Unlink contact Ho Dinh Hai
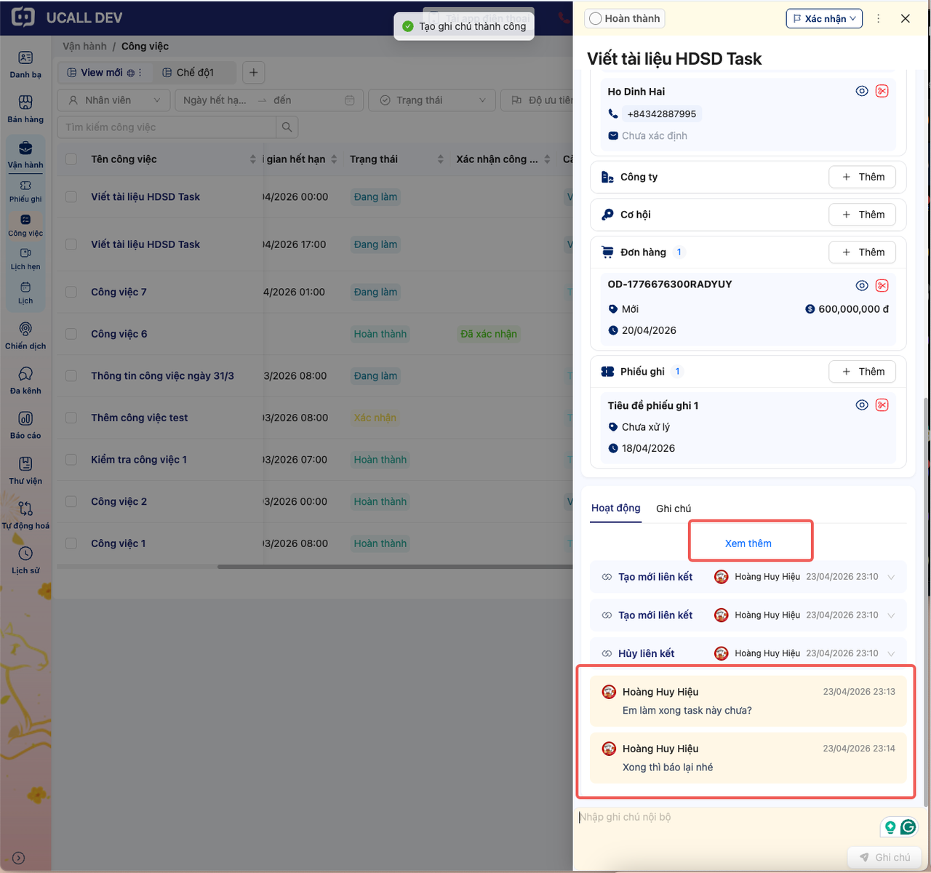Viewport: 931px width, 873px height. 882,91
